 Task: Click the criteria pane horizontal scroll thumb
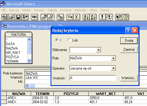pyautogui.click(x=32, y=85)
